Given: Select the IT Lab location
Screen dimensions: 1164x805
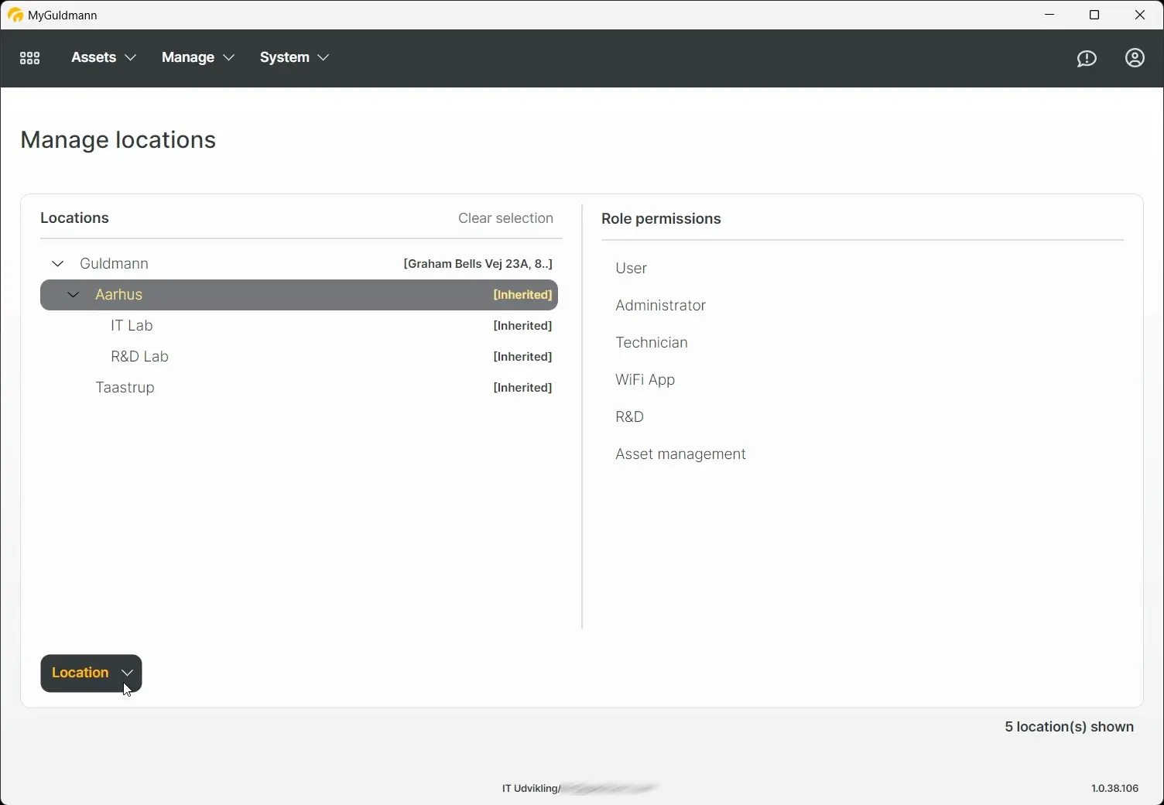Looking at the screenshot, I should (x=132, y=325).
